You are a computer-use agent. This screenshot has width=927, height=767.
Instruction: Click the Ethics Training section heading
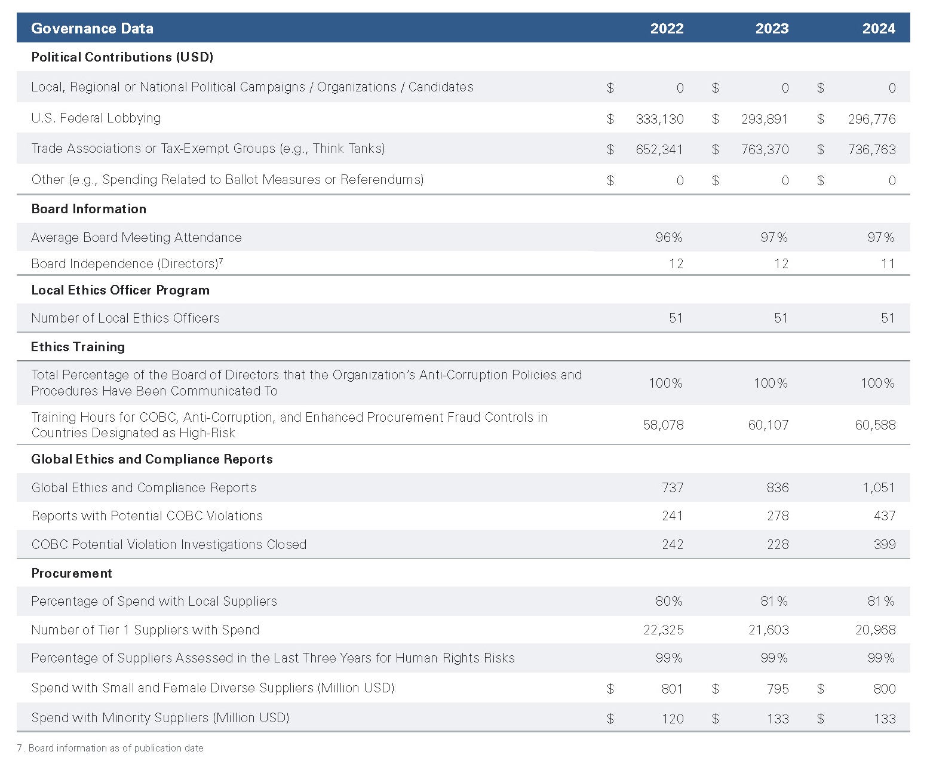[78, 347]
